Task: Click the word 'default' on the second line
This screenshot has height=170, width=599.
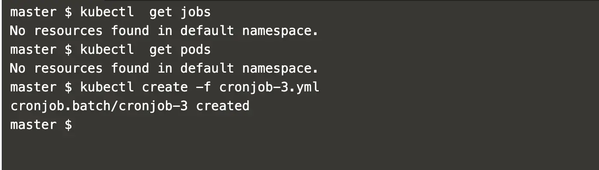Action: (x=207, y=31)
